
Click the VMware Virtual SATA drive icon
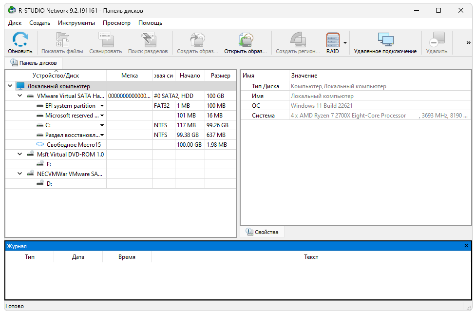coord(30,96)
